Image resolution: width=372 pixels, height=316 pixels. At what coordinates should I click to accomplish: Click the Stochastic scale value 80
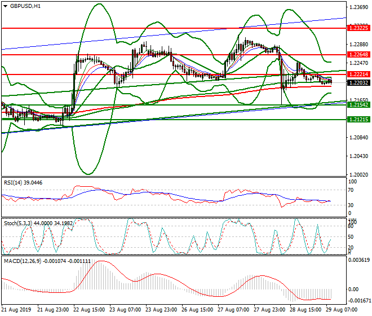[x=351, y=226]
